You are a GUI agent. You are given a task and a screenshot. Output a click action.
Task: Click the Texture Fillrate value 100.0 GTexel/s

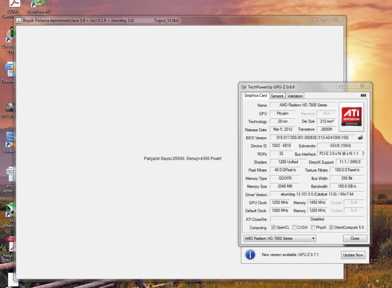pyautogui.click(x=347, y=170)
